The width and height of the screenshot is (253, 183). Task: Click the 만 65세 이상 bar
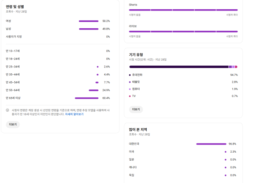coord(86,98)
